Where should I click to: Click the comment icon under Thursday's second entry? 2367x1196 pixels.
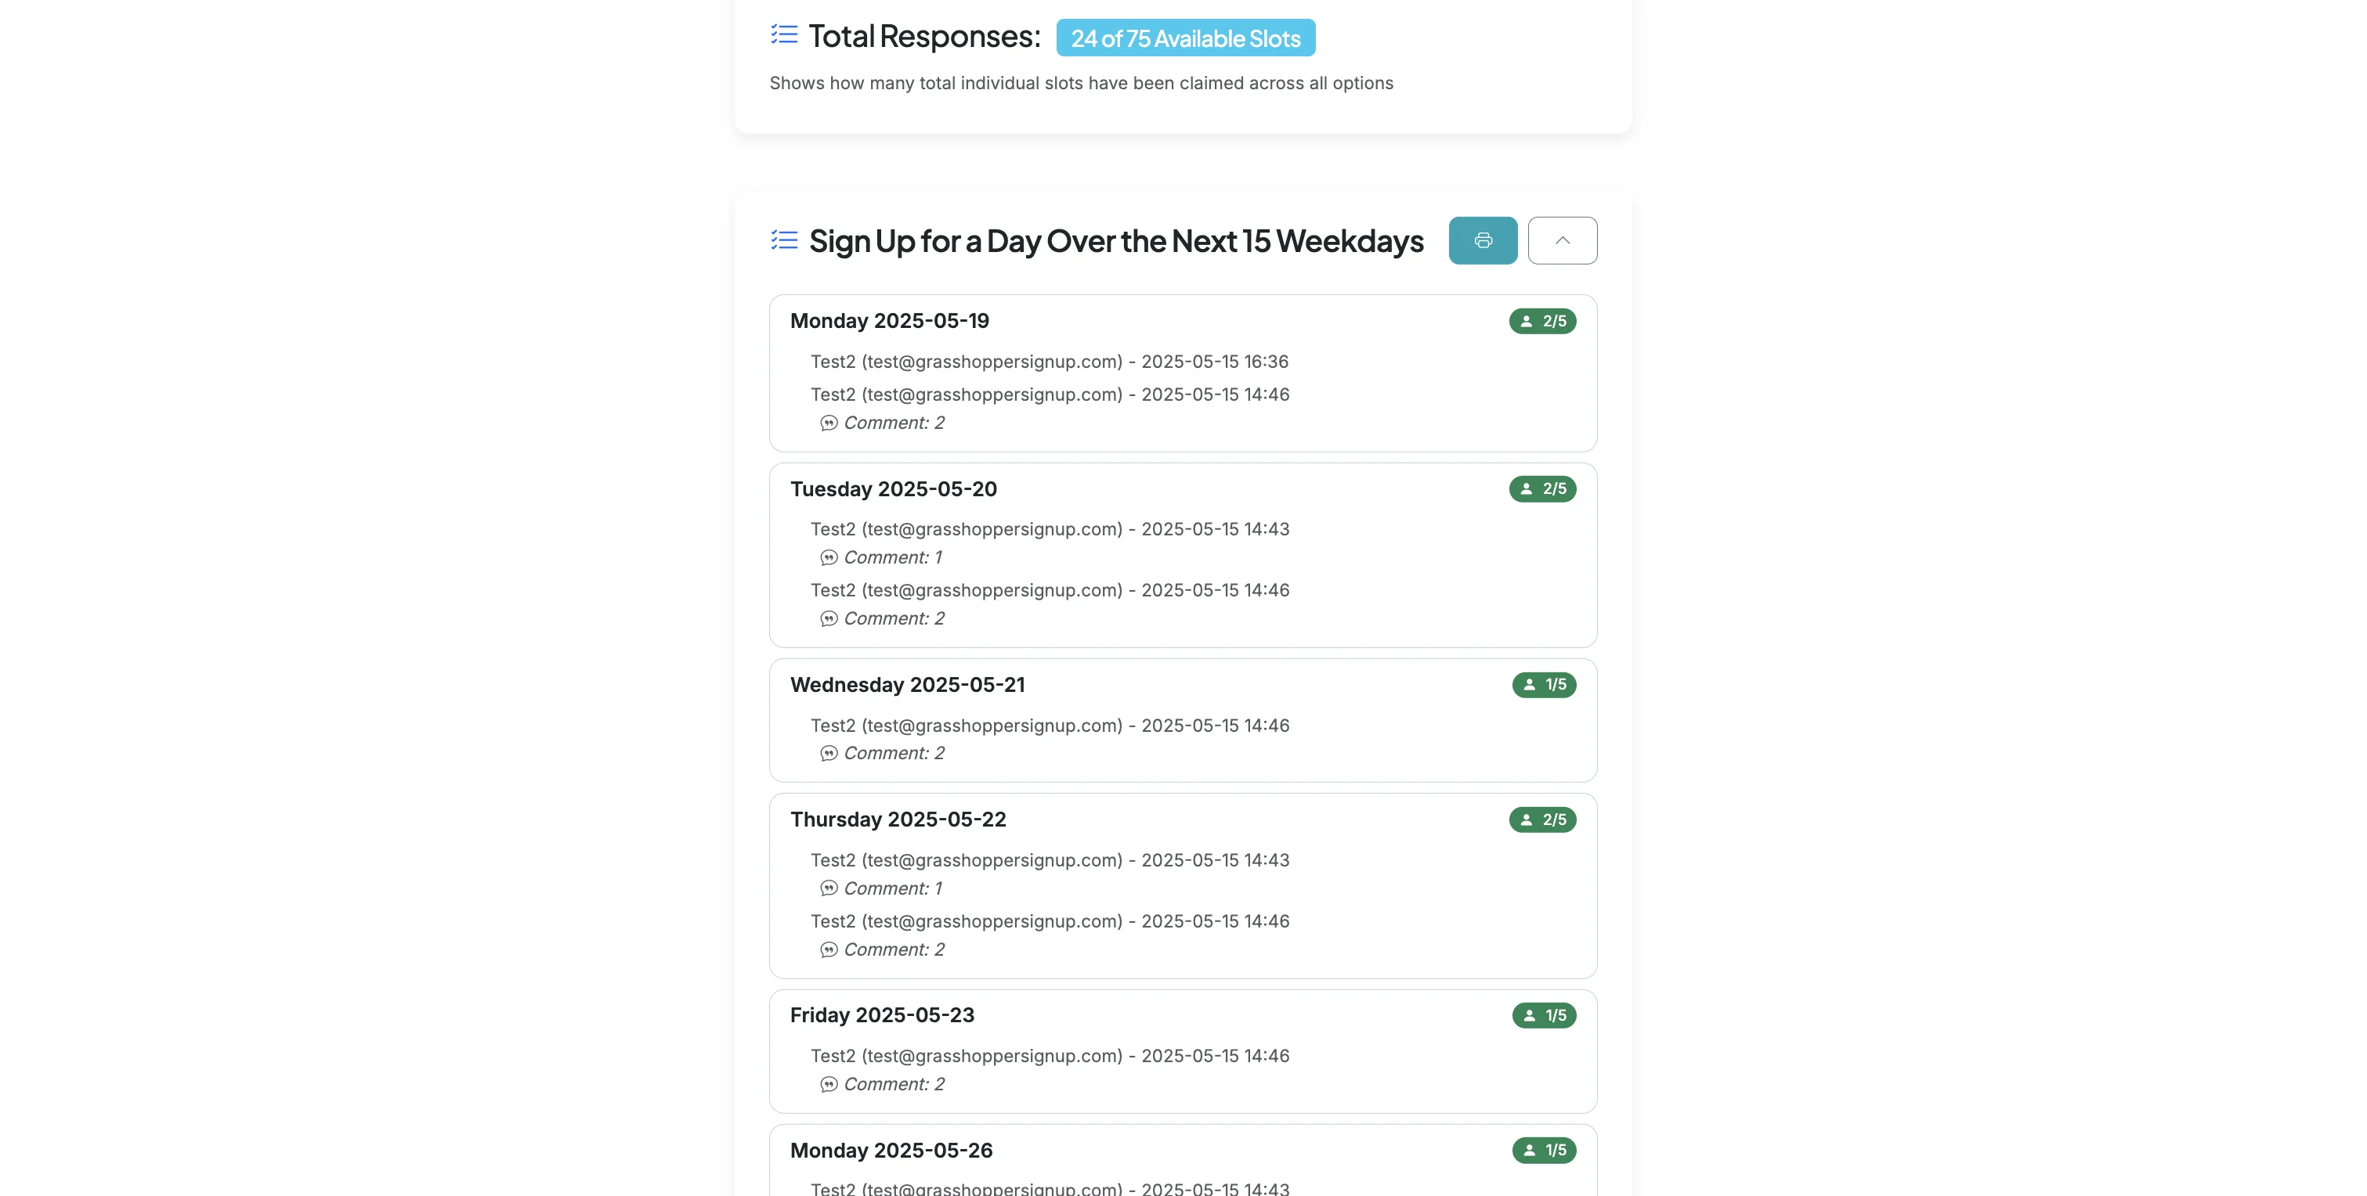coord(829,949)
